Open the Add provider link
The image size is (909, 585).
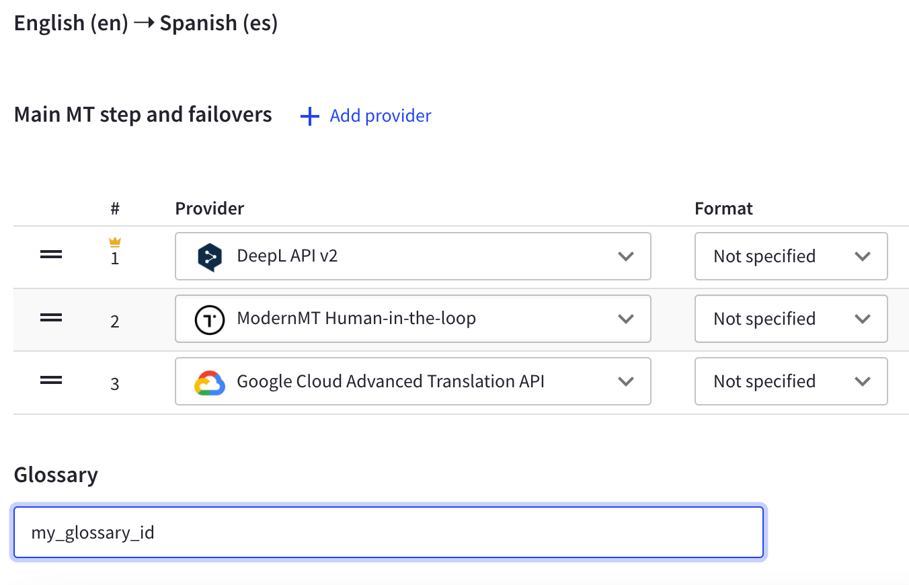380,116
